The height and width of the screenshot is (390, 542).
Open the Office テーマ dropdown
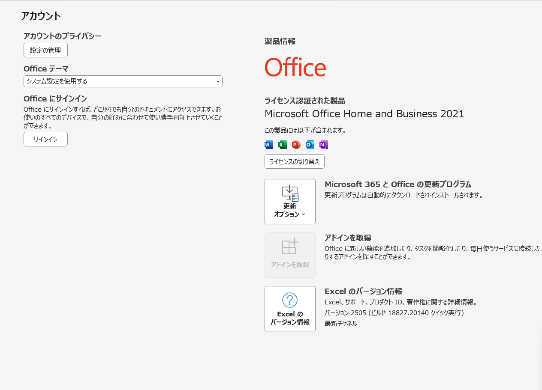pos(123,81)
